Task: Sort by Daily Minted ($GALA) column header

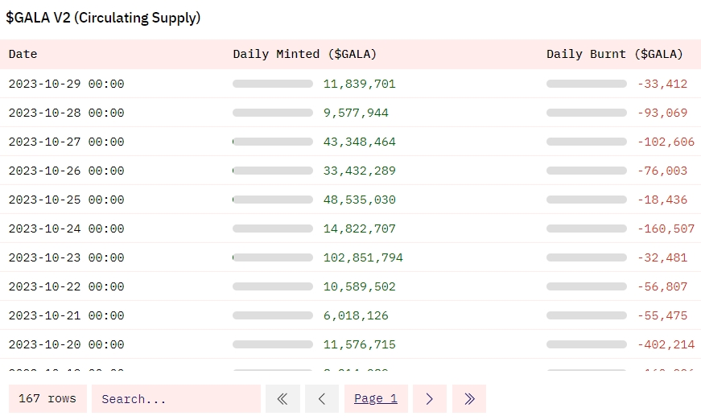Action: click(304, 54)
